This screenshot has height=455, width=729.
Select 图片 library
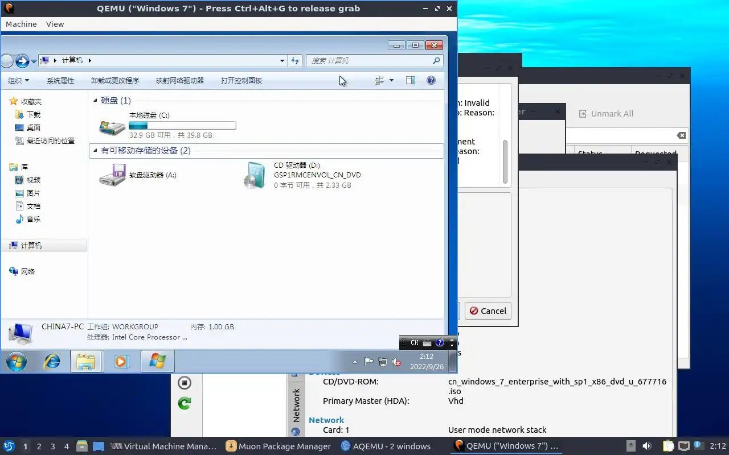(x=34, y=193)
